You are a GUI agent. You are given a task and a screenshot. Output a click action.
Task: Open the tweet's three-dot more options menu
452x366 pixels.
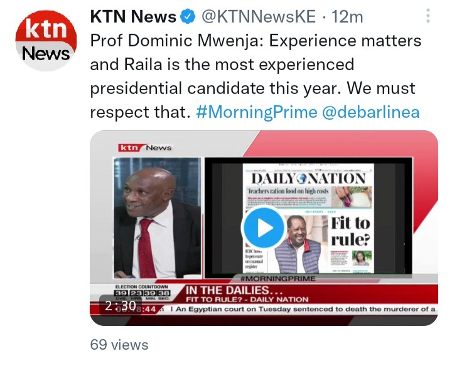coord(428,16)
